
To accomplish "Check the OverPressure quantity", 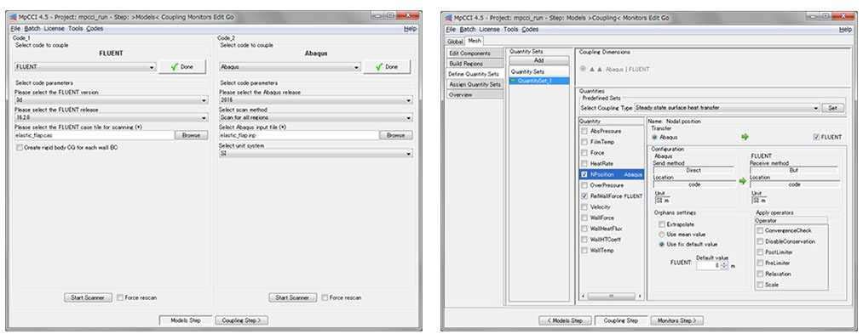I will pyautogui.click(x=584, y=185).
